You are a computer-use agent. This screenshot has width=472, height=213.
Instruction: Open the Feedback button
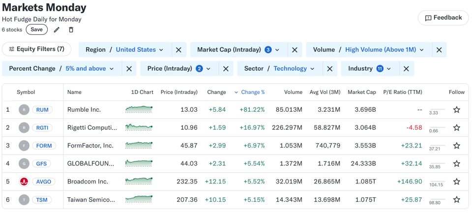[443, 18]
